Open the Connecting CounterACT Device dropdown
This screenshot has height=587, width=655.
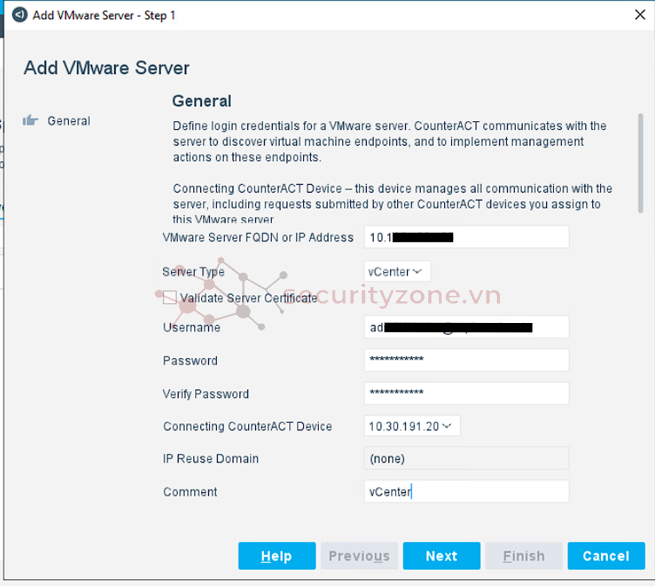[x=412, y=426]
